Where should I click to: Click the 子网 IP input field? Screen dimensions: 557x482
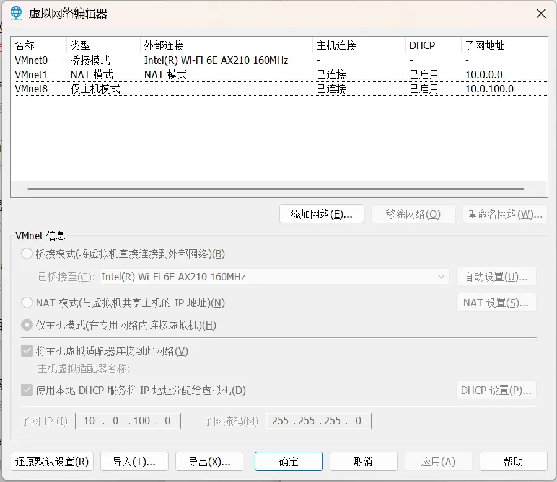[128, 421]
